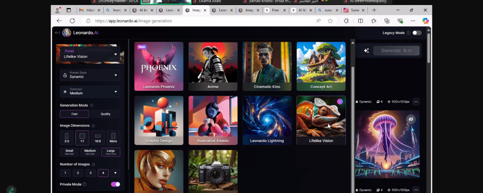This screenshot has height=193, width=483.
Task: Choose the 16:9 image dimension
Action: click(x=98, y=138)
